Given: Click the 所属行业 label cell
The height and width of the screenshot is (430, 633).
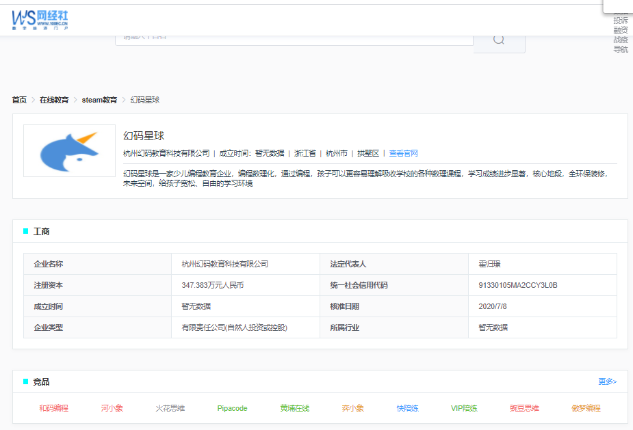Looking at the screenshot, I should (394, 327).
